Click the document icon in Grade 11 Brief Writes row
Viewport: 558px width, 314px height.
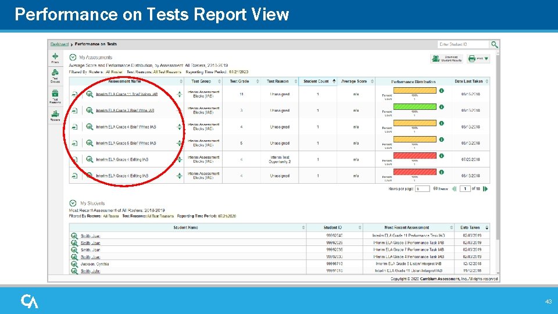pos(74,94)
